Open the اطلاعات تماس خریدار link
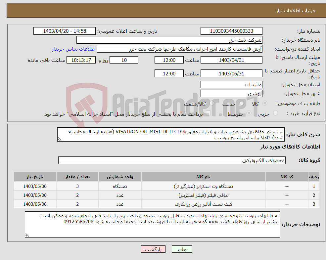 point(73,49)
